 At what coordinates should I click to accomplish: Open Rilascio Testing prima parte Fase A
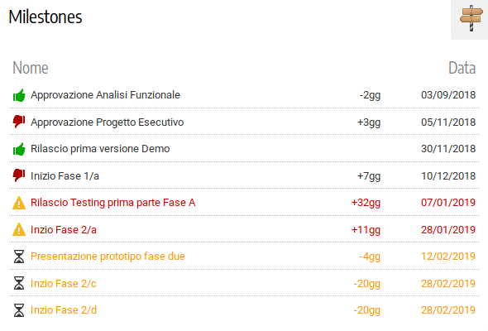(x=113, y=203)
